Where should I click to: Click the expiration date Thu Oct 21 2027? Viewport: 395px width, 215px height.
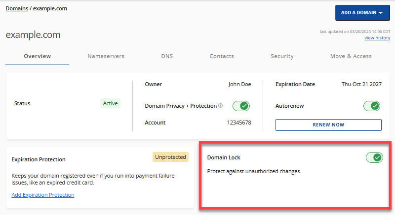pos(361,84)
